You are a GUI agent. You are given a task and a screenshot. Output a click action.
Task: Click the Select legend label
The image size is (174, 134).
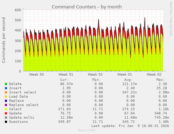point(15,109)
